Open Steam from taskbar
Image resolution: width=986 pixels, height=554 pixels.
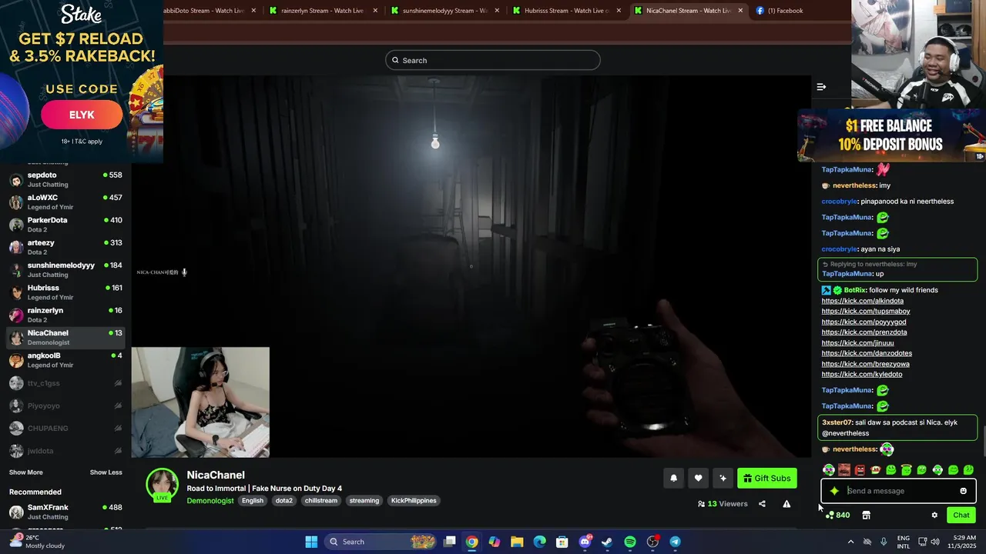pyautogui.click(x=607, y=542)
